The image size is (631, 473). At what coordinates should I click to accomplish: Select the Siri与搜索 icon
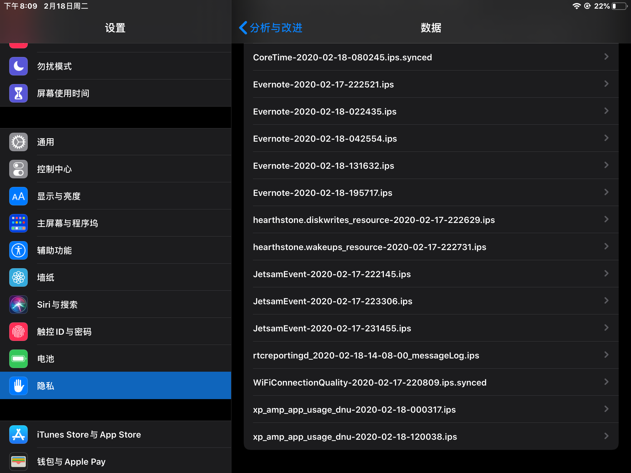18,304
